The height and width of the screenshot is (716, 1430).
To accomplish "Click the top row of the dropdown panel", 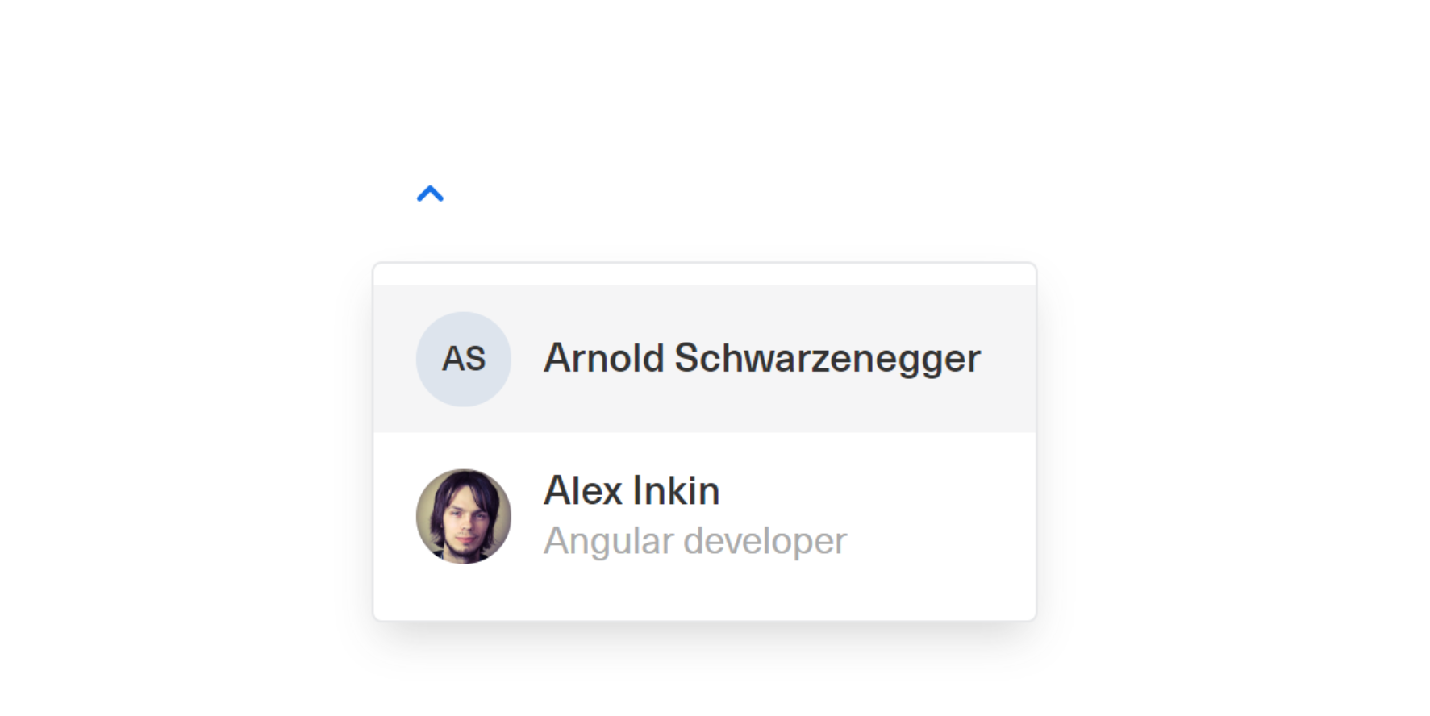I will (x=706, y=359).
